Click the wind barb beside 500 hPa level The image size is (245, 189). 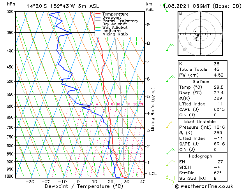point(171,79)
